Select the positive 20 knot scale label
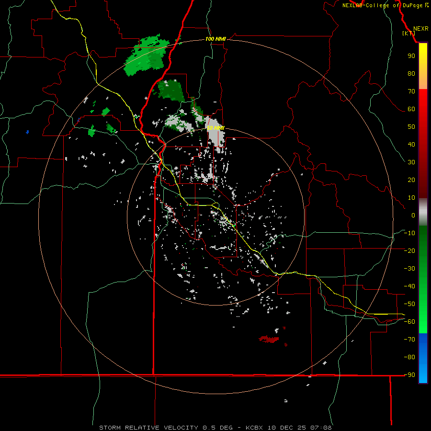The height and width of the screenshot is (431, 431). (x=411, y=180)
